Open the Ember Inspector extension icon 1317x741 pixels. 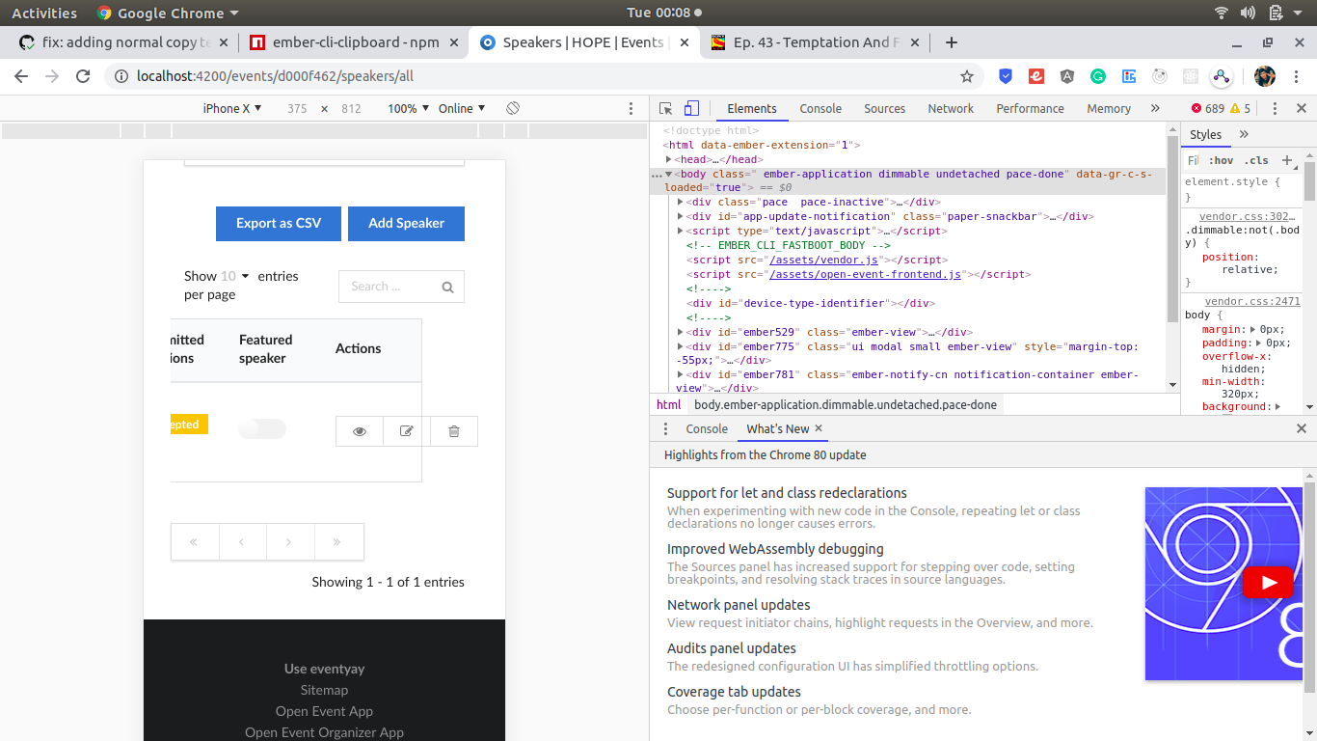(x=1035, y=76)
